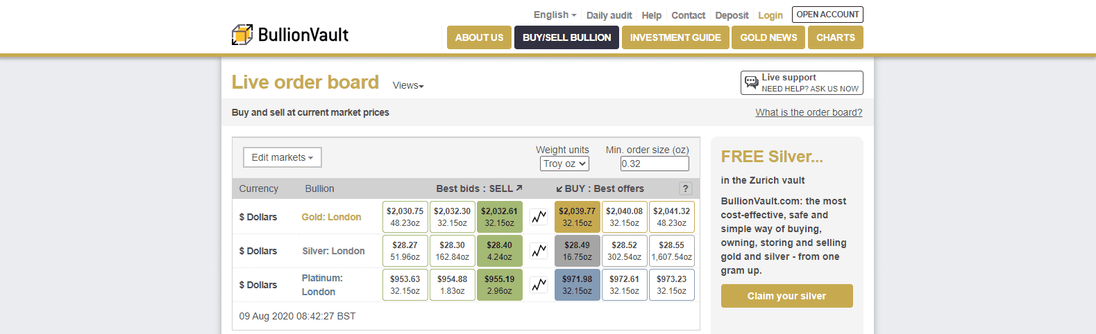Select platinum bid $953.63
Screen dimensions: 1096x334
tap(405, 285)
